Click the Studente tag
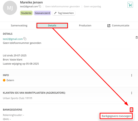The image size is (138, 121). point(26,13)
